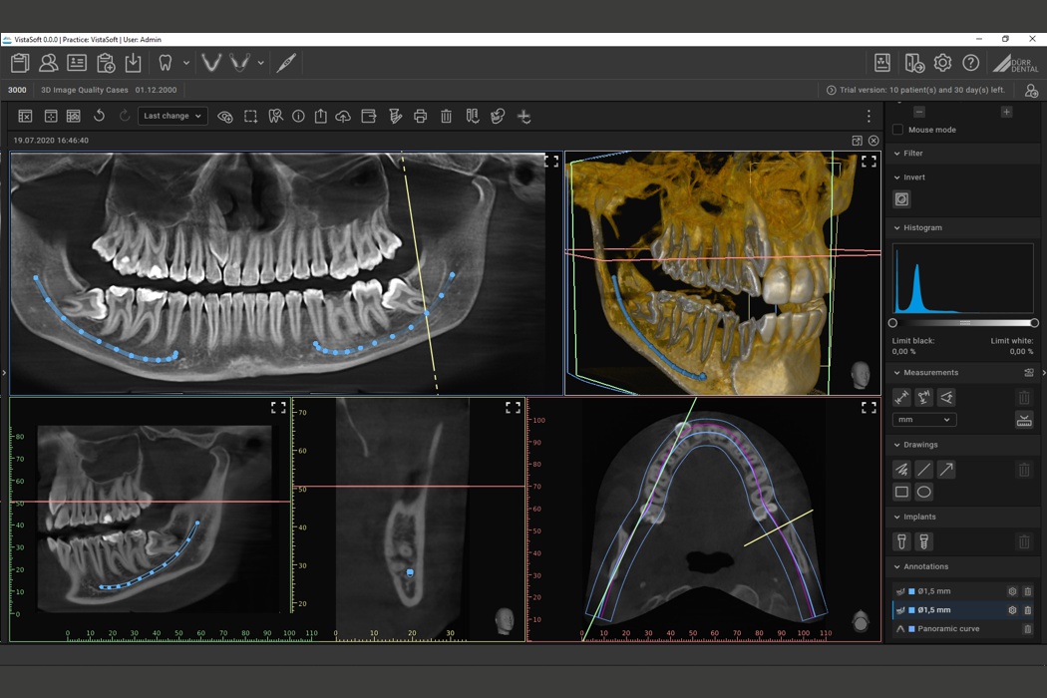Click the print icon in image toolbar
This screenshot has width=1047, height=698.
[x=420, y=117]
